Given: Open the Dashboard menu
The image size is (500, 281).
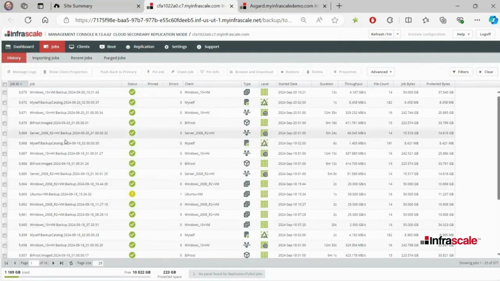Looking at the screenshot, I should pos(20,46).
